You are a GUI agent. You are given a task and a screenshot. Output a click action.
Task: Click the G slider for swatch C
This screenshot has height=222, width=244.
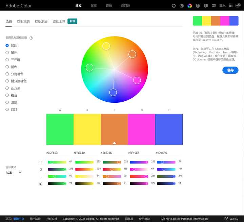112,169
